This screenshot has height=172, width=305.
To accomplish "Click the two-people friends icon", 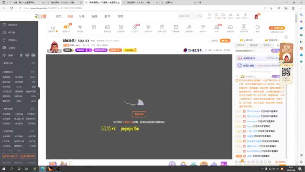I will point(217,27).
